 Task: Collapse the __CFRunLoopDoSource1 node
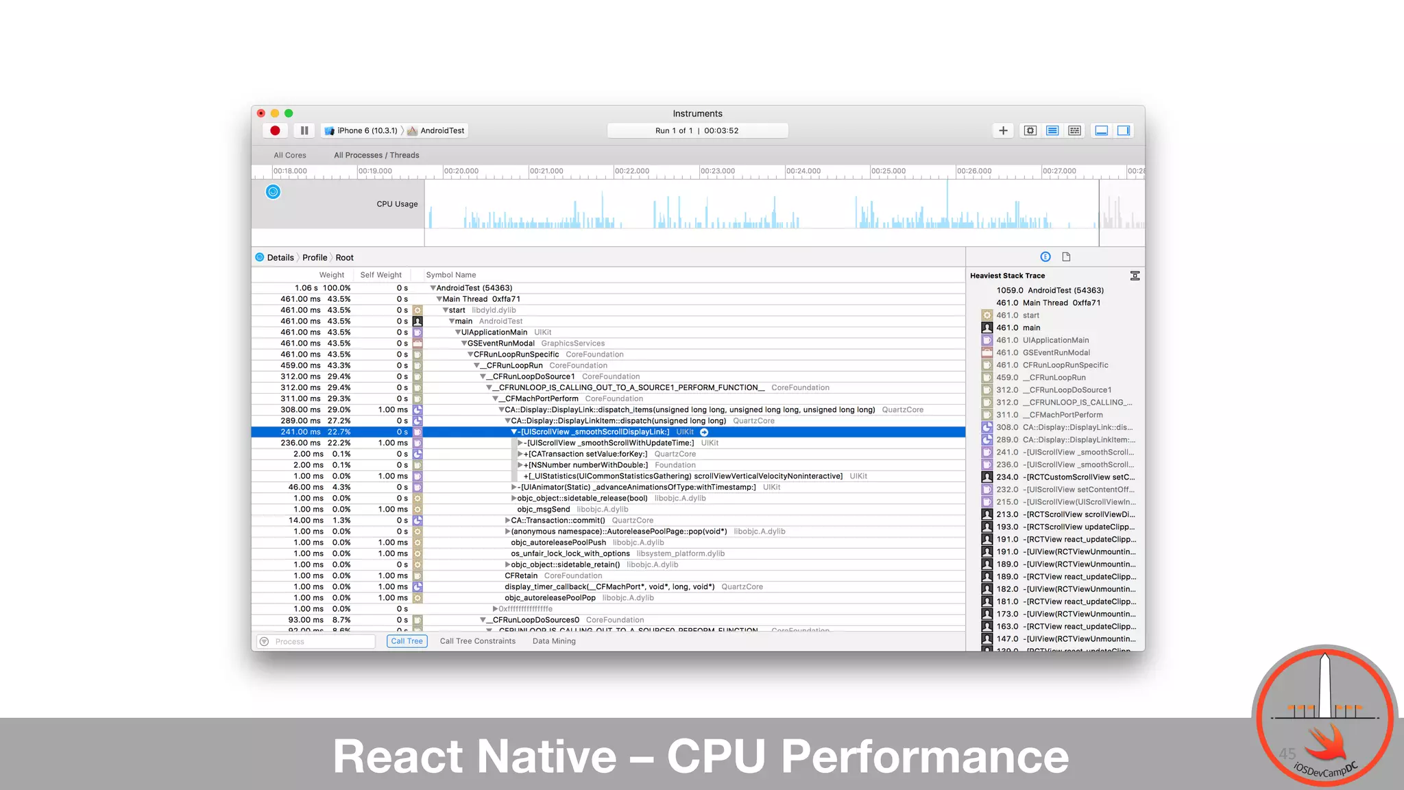[x=483, y=376]
